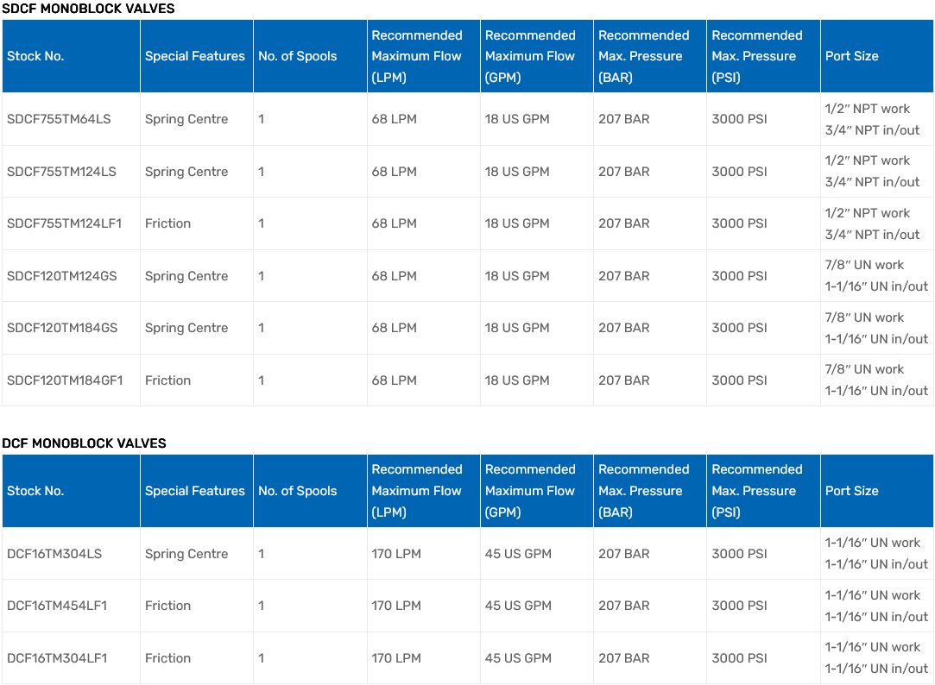Click the 170 LPM cell for DCF16TM304LS
The width and height of the screenshot is (935, 685).
coord(396,554)
